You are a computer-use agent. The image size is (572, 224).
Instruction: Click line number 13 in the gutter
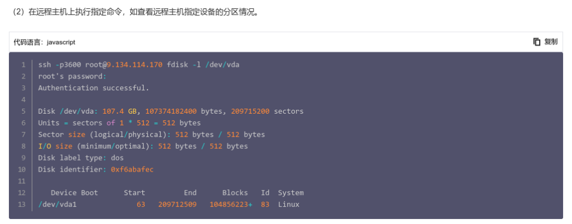22,204
